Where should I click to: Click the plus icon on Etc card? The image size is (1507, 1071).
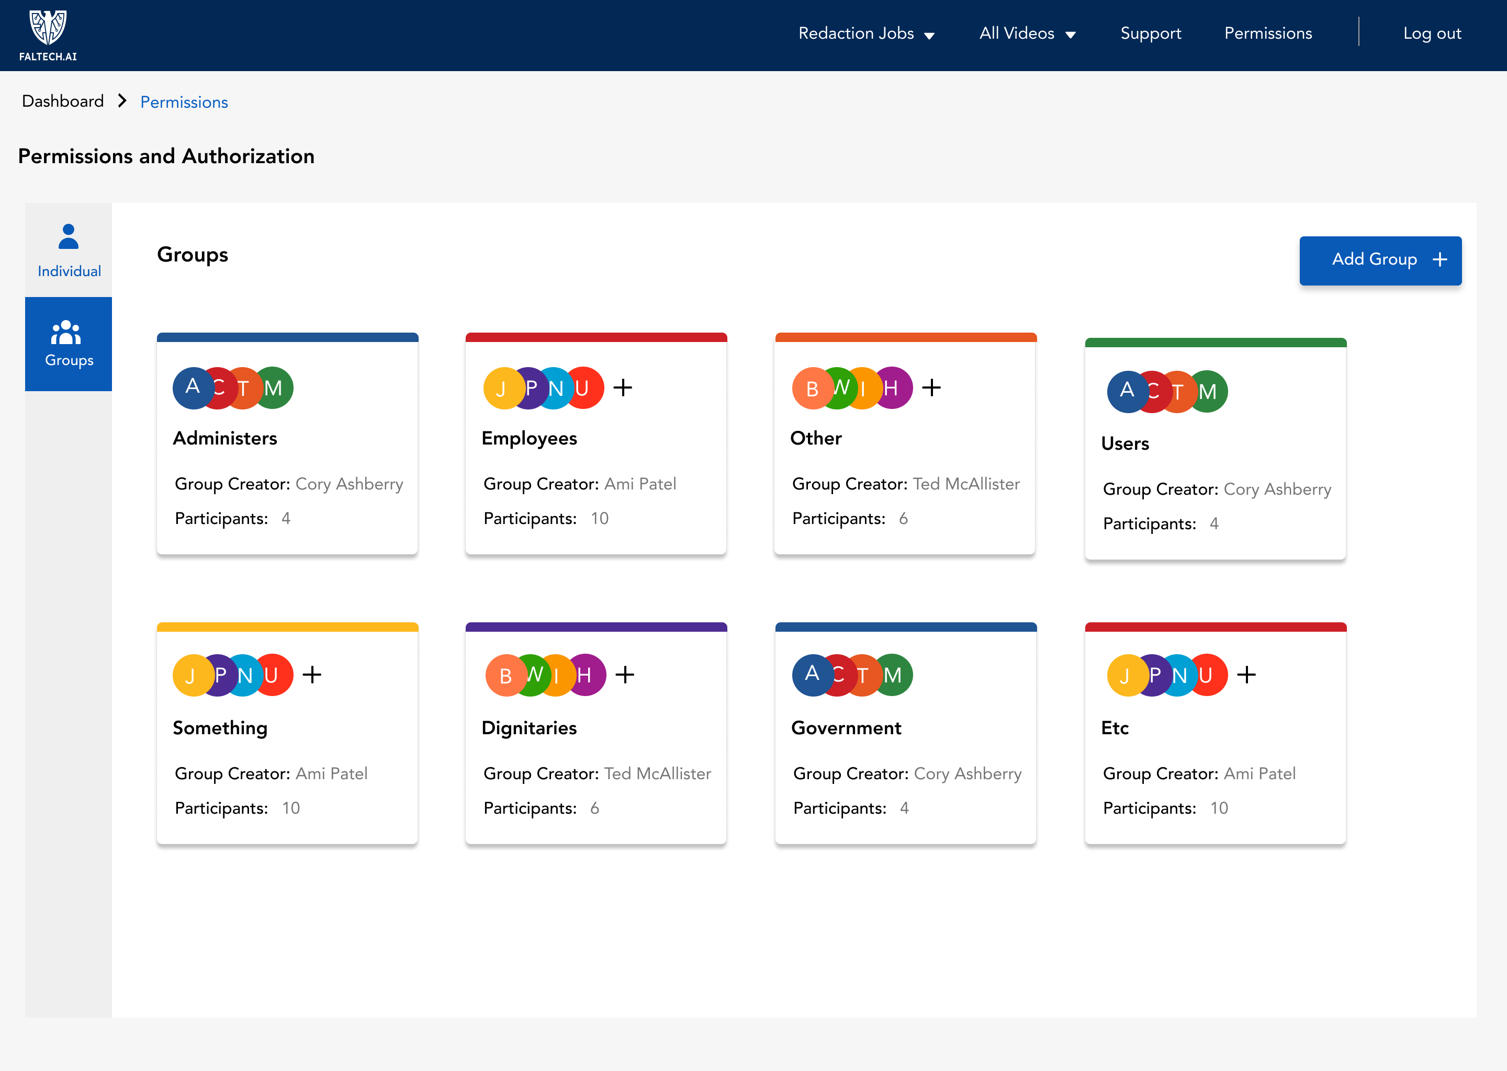(x=1246, y=675)
